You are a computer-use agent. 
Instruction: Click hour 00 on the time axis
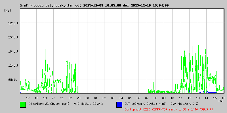click(x=87, y=98)
